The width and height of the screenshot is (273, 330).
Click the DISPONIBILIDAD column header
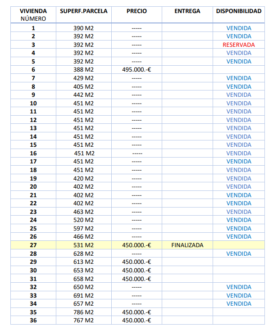pyautogui.click(x=239, y=11)
